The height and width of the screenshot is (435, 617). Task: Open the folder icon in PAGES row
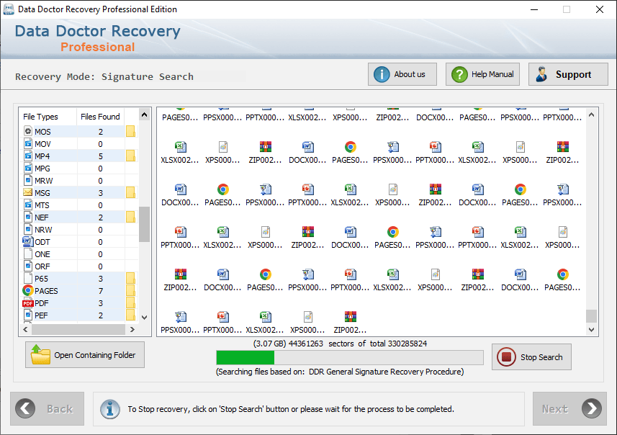(130, 290)
